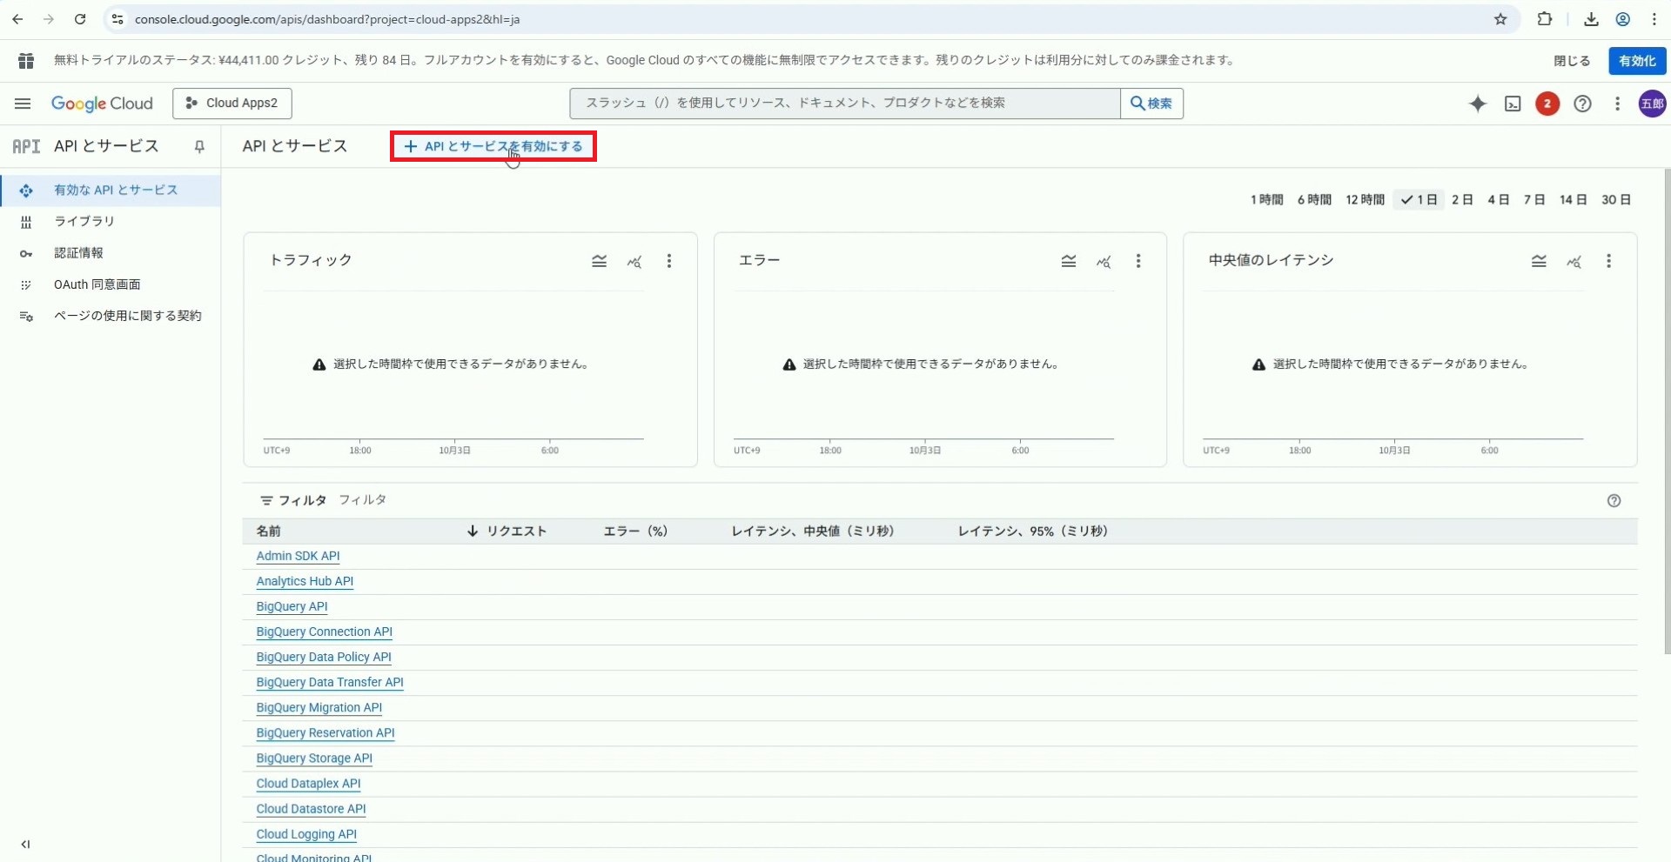
Task: Pin the API とサービス sidebar panel
Action: pyautogui.click(x=199, y=147)
